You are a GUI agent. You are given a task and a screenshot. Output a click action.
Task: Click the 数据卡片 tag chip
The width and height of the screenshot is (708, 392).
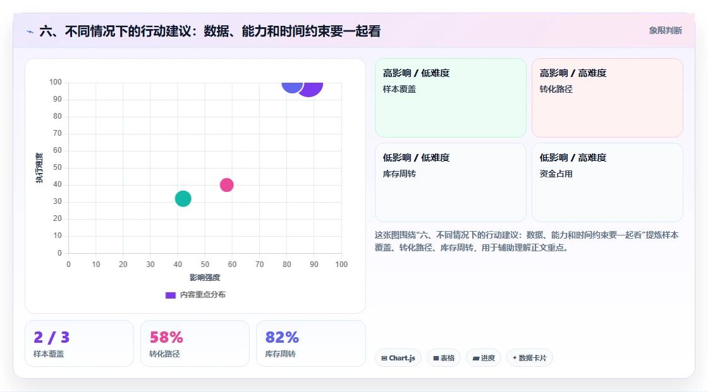coord(530,358)
